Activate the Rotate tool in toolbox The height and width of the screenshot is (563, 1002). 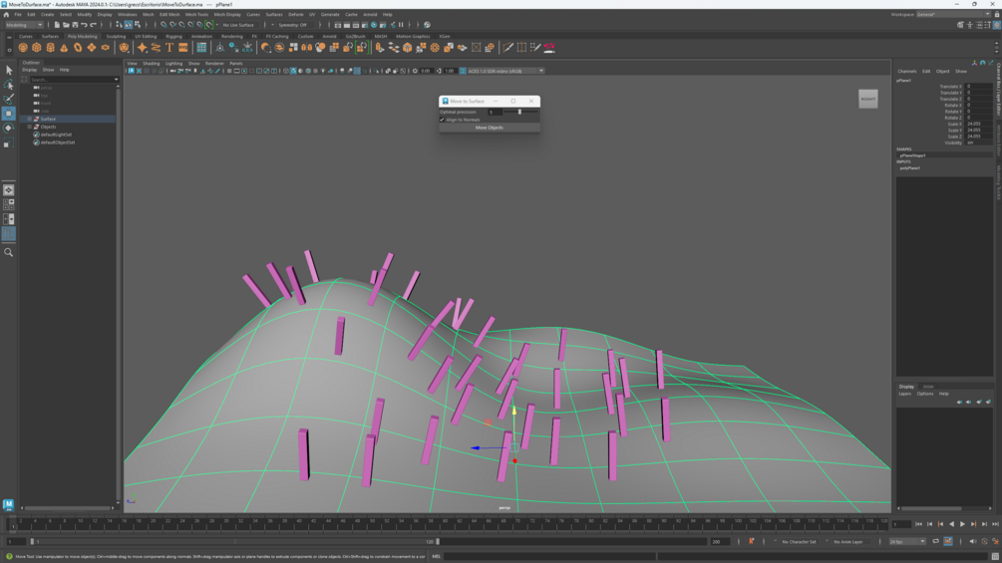pos(8,129)
